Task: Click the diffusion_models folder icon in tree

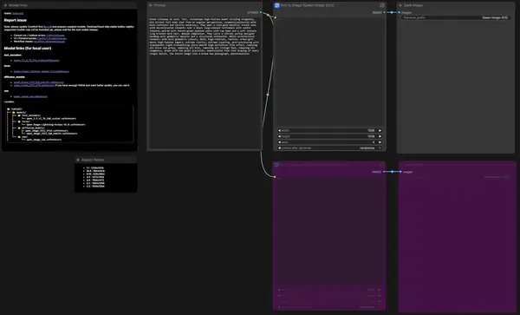Action: click(19, 128)
